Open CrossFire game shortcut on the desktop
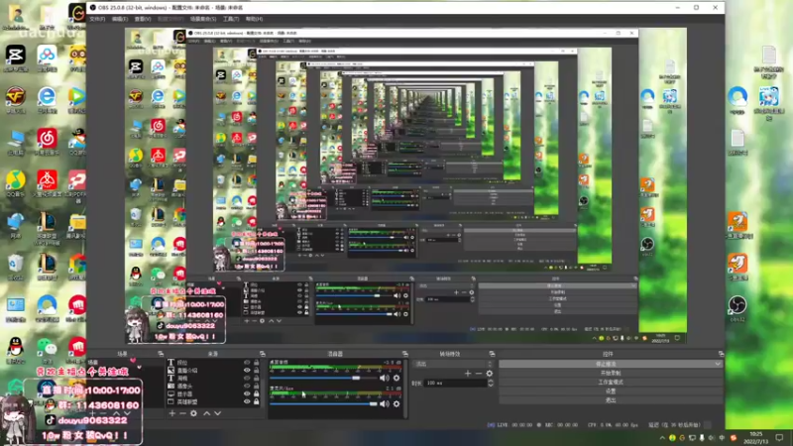This screenshot has height=446, width=793. [16, 100]
